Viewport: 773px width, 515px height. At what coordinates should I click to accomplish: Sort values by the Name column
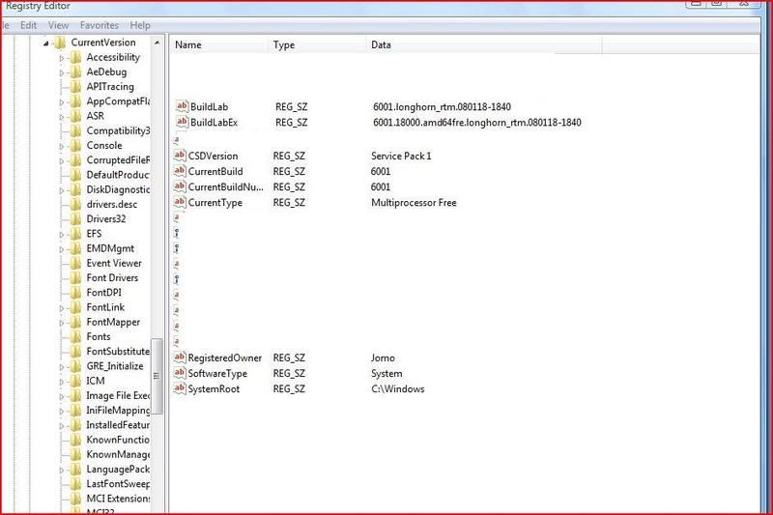pos(219,44)
